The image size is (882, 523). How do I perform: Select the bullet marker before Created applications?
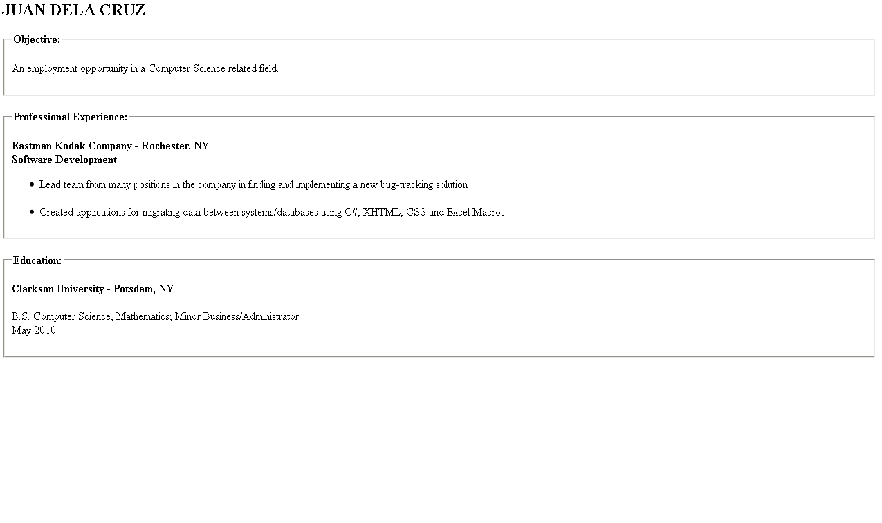pos(32,212)
